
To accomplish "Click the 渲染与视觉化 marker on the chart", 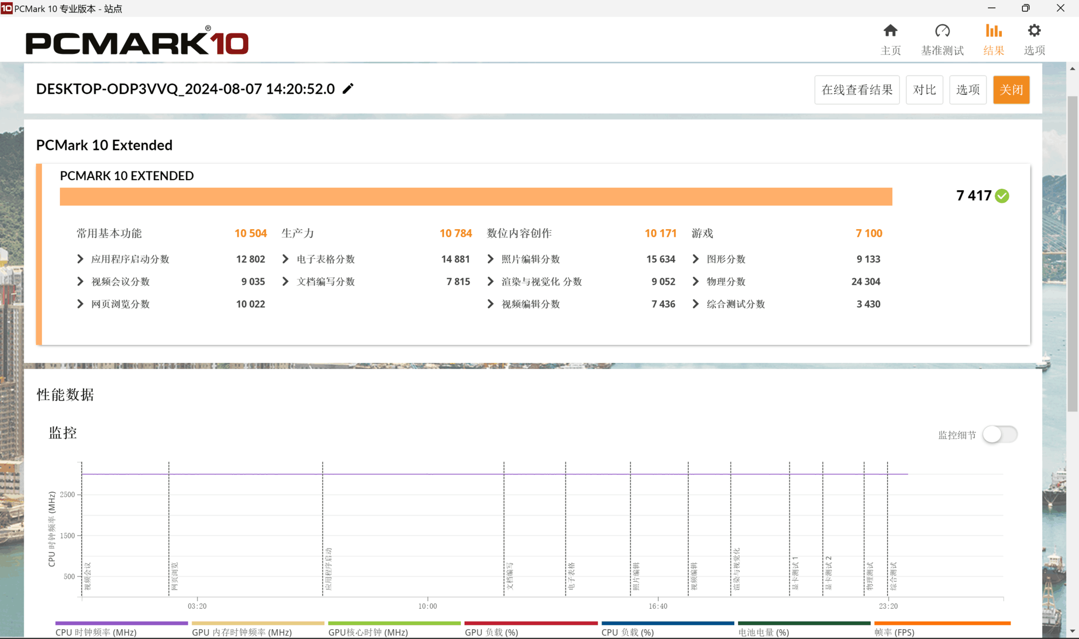I will click(737, 569).
